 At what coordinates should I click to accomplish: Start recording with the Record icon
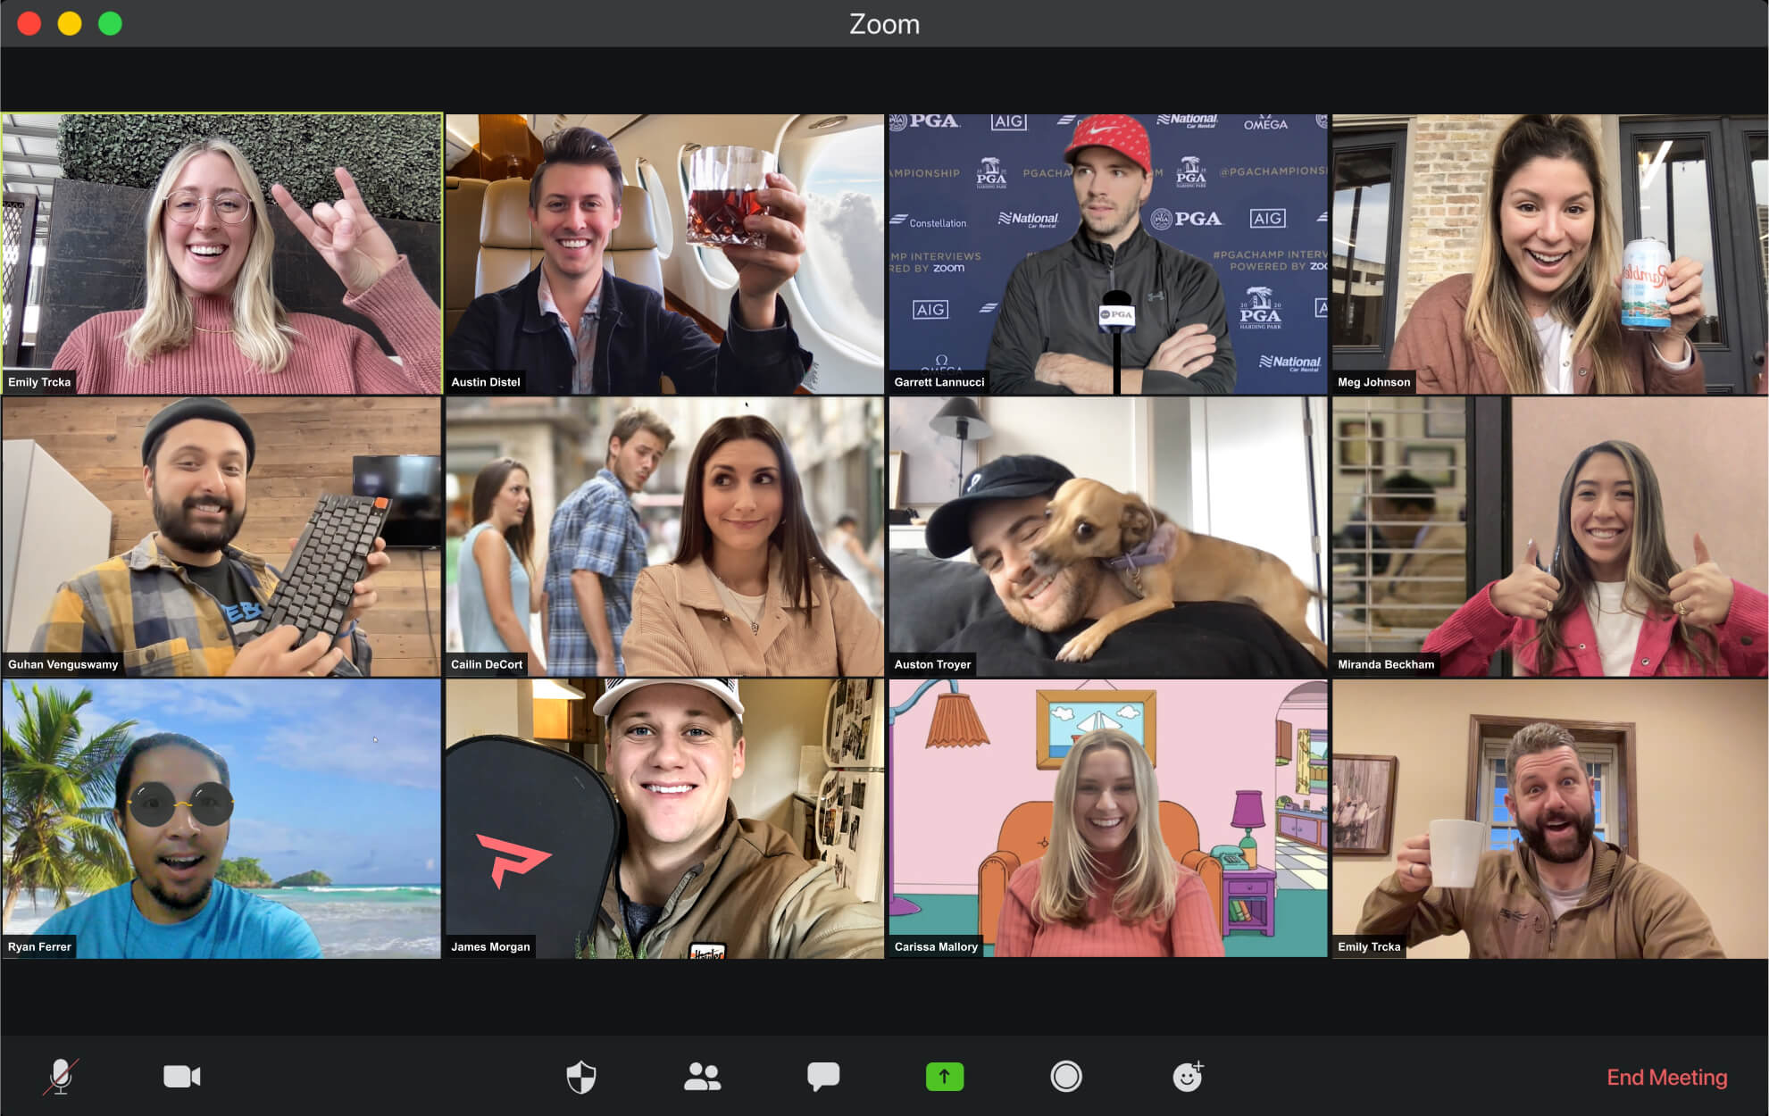(1066, 1077)
